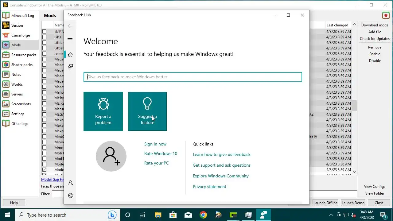The width and height of the screenshot is (393, 221).
Task: Open Minecraft Log page in PollyMC
Action: click(20, 15)
